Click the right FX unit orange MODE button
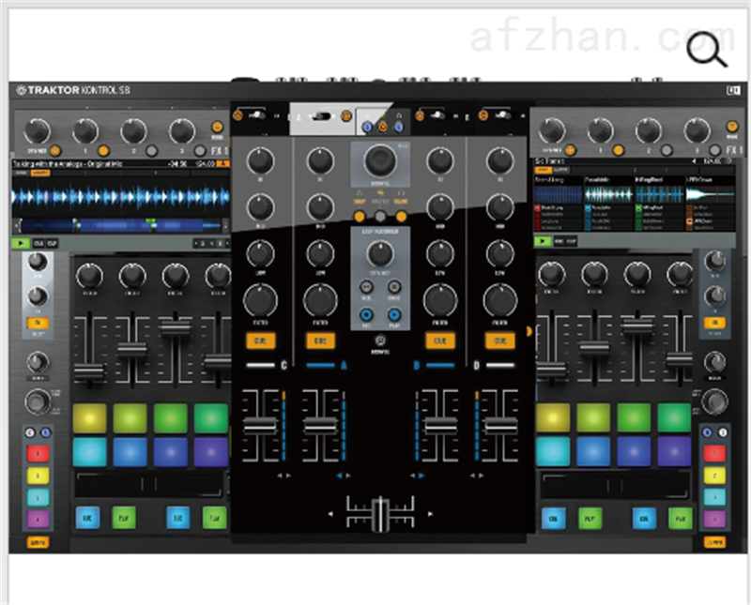The height and width of the screenshot is (605, 751). tap(732, 126)
